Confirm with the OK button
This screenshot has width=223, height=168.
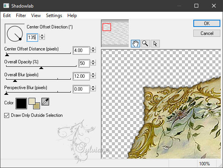(x=207, y=23)
